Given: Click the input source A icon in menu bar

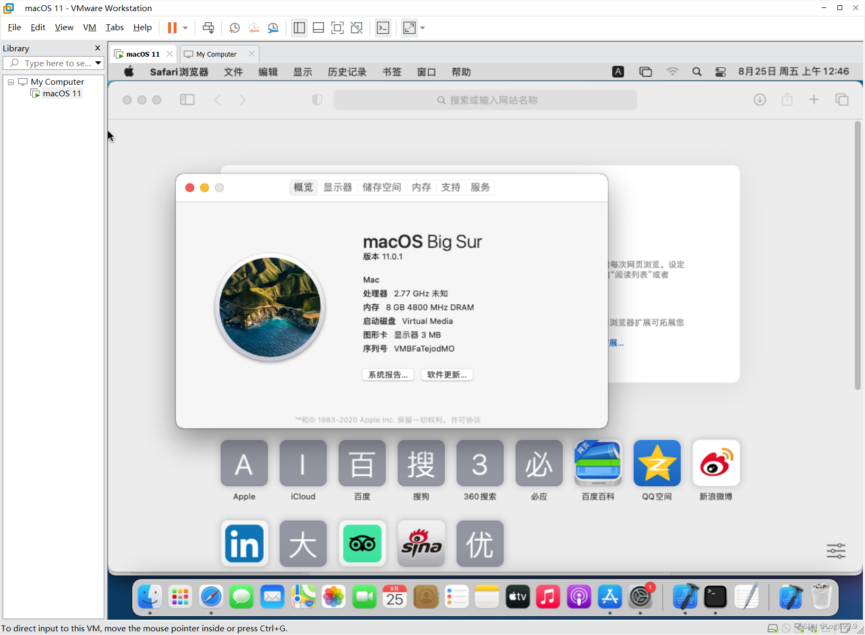Looking at the screenshot, I should (618, 71).
